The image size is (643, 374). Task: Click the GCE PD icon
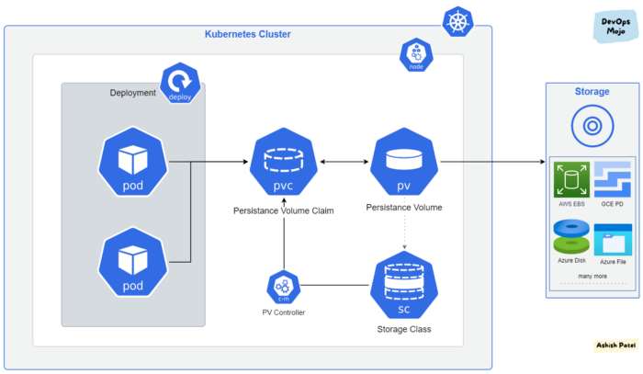tap(613, 179)
